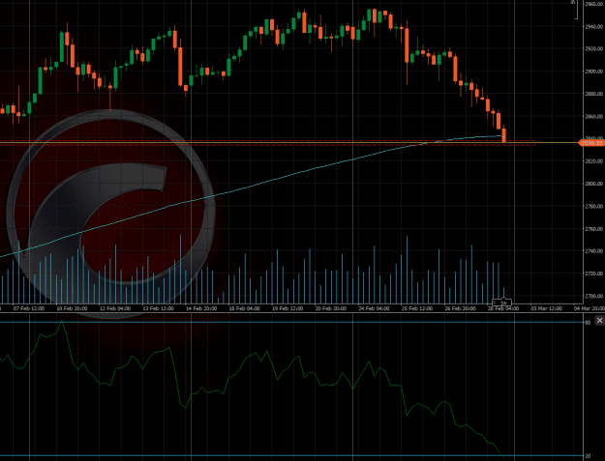The image size is (605, 461).
Task: Click the 03 Mar 12:00 time label
Action: tap(546, 308)
